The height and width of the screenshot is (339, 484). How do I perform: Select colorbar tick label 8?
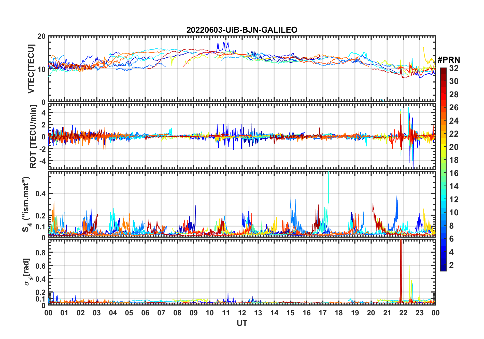click(452, 226)
